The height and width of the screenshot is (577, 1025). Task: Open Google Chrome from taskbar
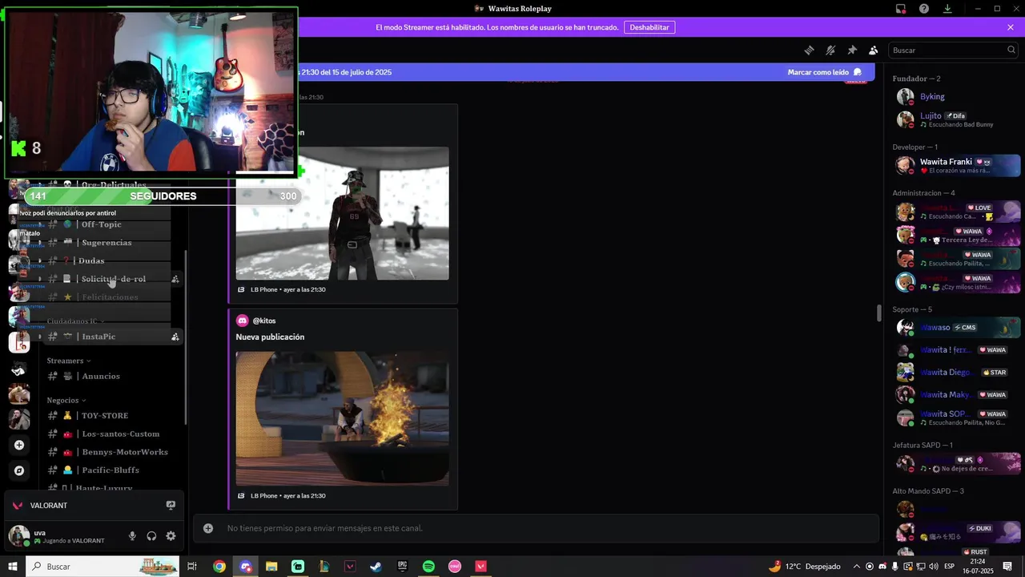click(x=219, y=567)
